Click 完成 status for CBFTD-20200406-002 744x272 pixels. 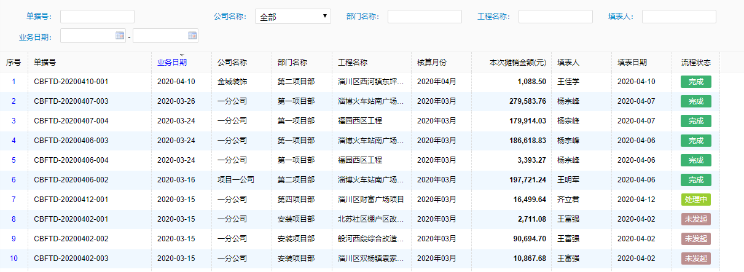coord(695,180)
